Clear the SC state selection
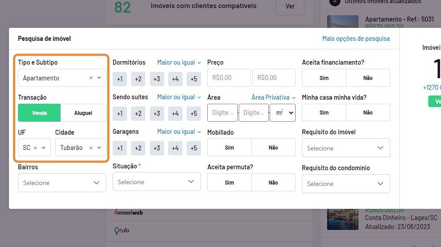Screen dimensions: 441x247 click(35, 148)
